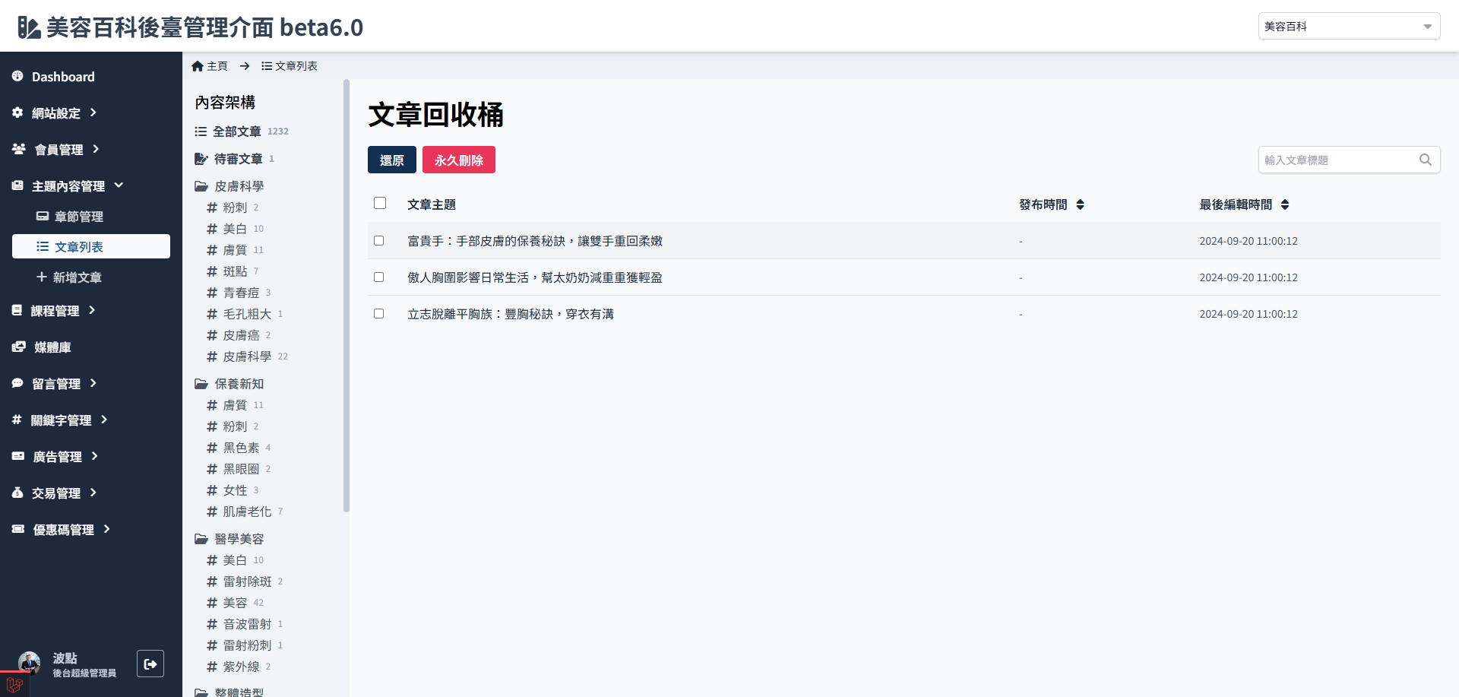
Task: Click the site logo icon in header
Action: (29, 27)
